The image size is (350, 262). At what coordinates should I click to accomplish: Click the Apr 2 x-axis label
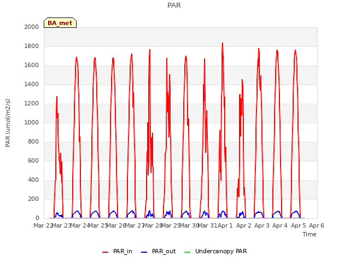pos(244,225)
